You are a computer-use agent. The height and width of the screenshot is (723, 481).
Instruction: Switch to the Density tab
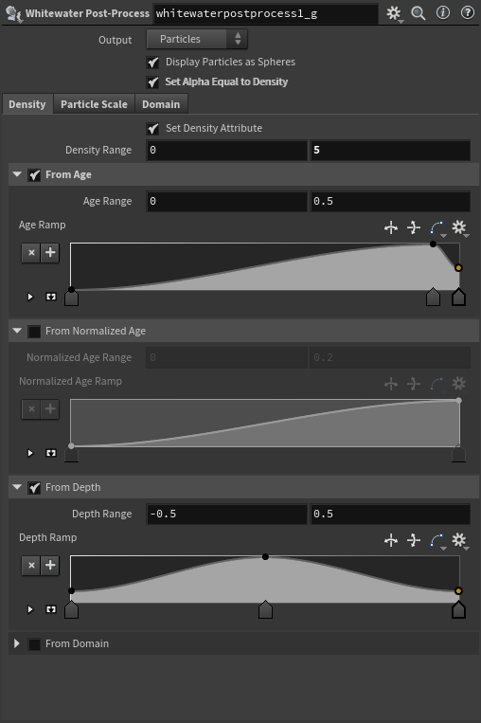pyautogui.click(x=27, y=104)
